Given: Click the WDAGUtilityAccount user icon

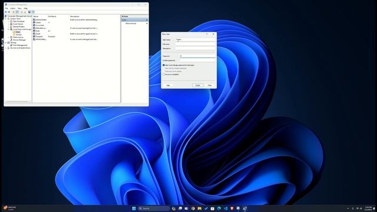Looking at the screenshot, I should point(34,39).
